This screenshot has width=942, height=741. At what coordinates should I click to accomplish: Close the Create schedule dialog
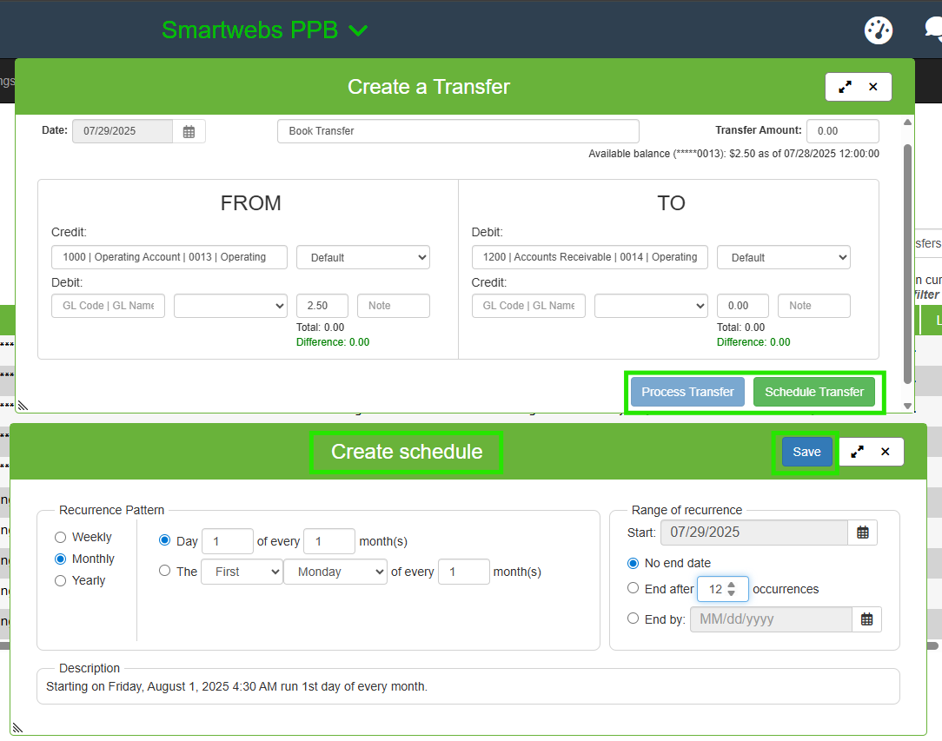point(885,452)
